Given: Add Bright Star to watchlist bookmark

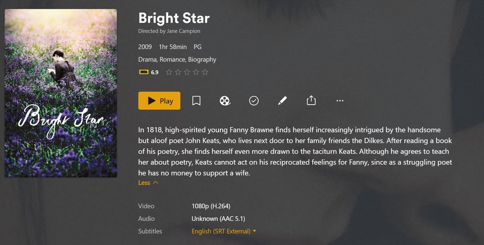Looking at the screenshot, I should [196, 101].
